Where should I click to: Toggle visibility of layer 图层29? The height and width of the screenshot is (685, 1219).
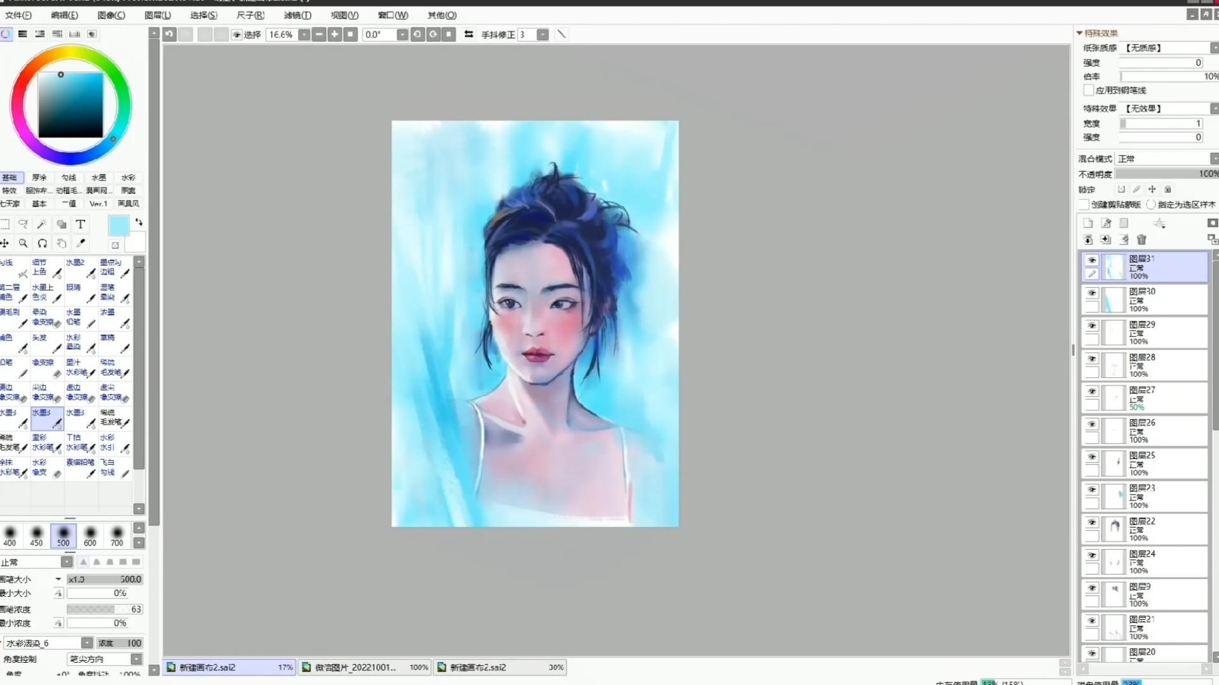coord(1091,326)
